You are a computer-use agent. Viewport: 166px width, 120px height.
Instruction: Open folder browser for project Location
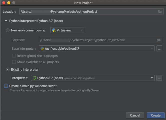[x=160, y=11]
